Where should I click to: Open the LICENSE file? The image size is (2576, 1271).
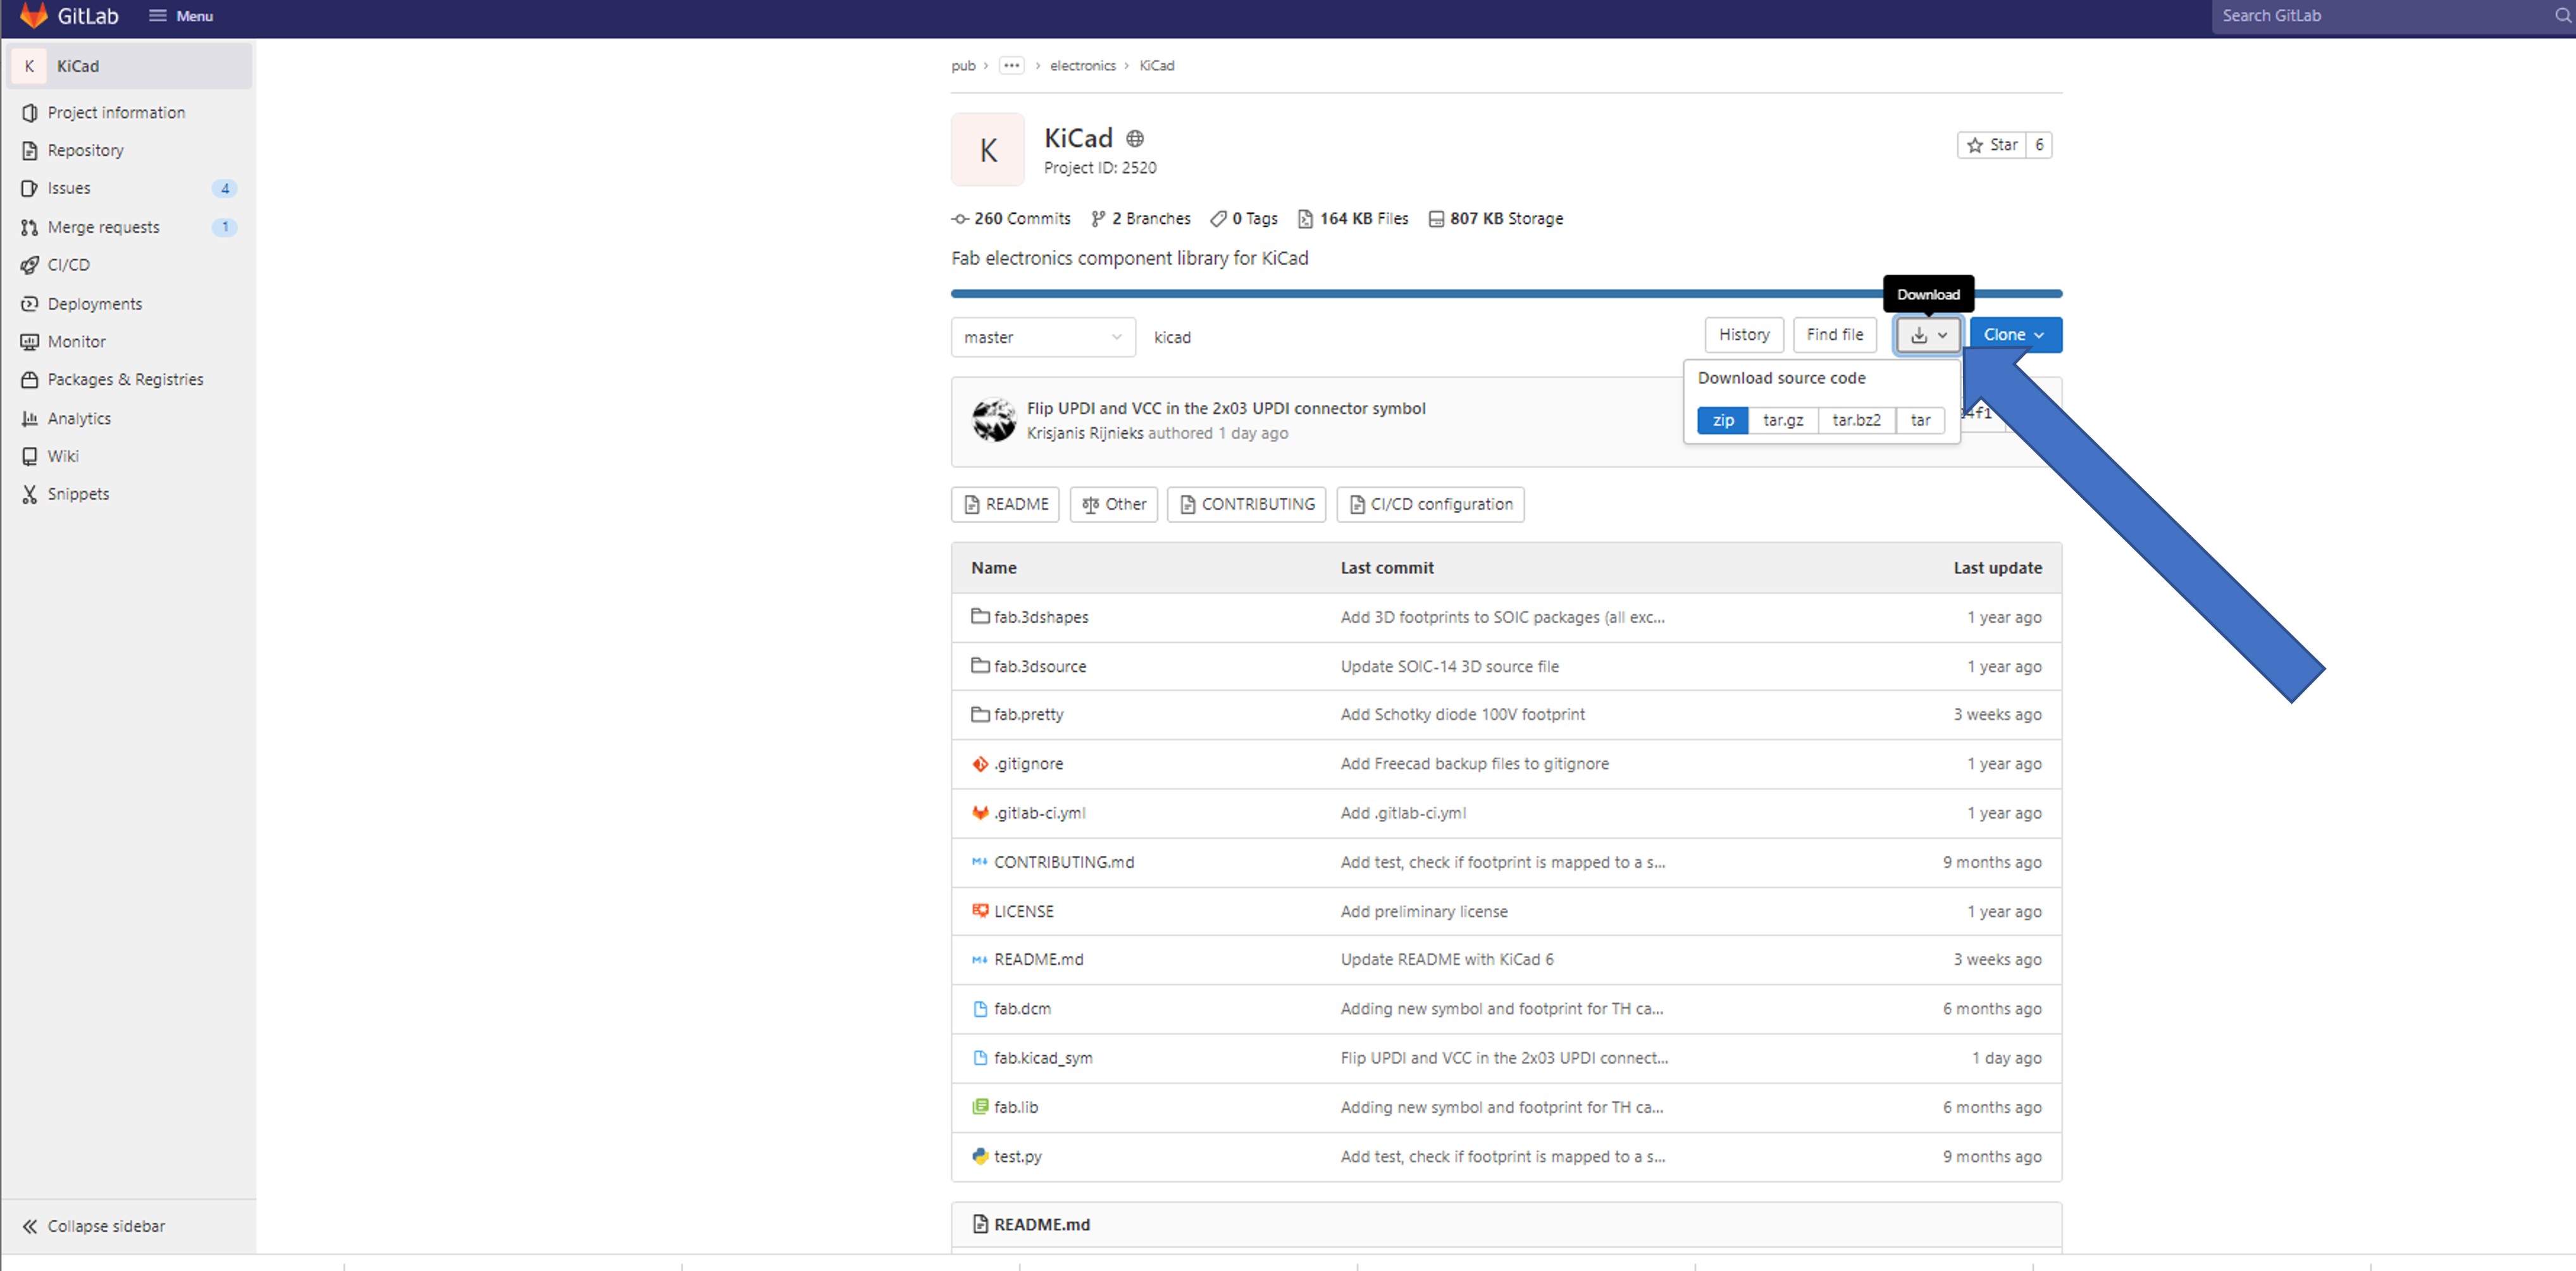[x=1023, y=912]
